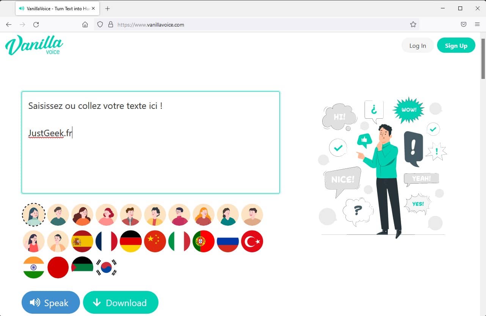Pick the Chinese flag language

pos(155,241)
